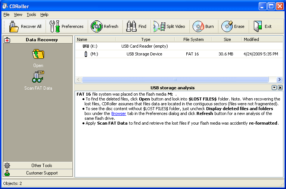Click the Refresh disc icon

(97, 26)
